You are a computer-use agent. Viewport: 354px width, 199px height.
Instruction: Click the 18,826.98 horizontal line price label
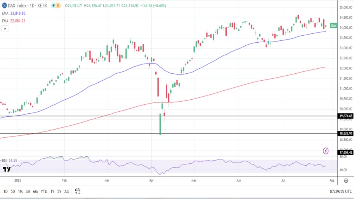(x=345, y=133)
